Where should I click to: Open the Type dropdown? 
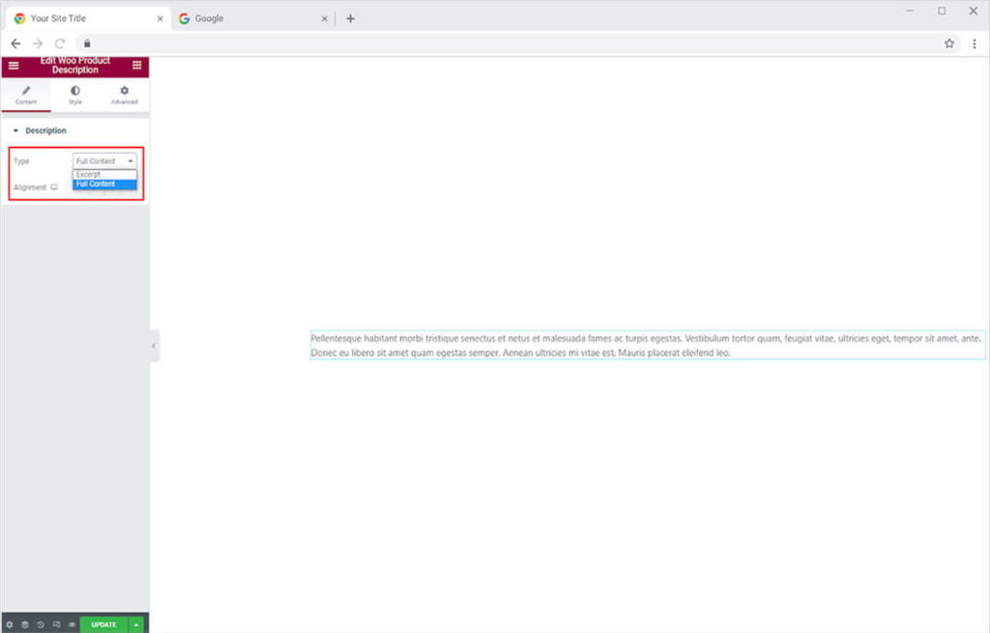(x=104, y=161)
